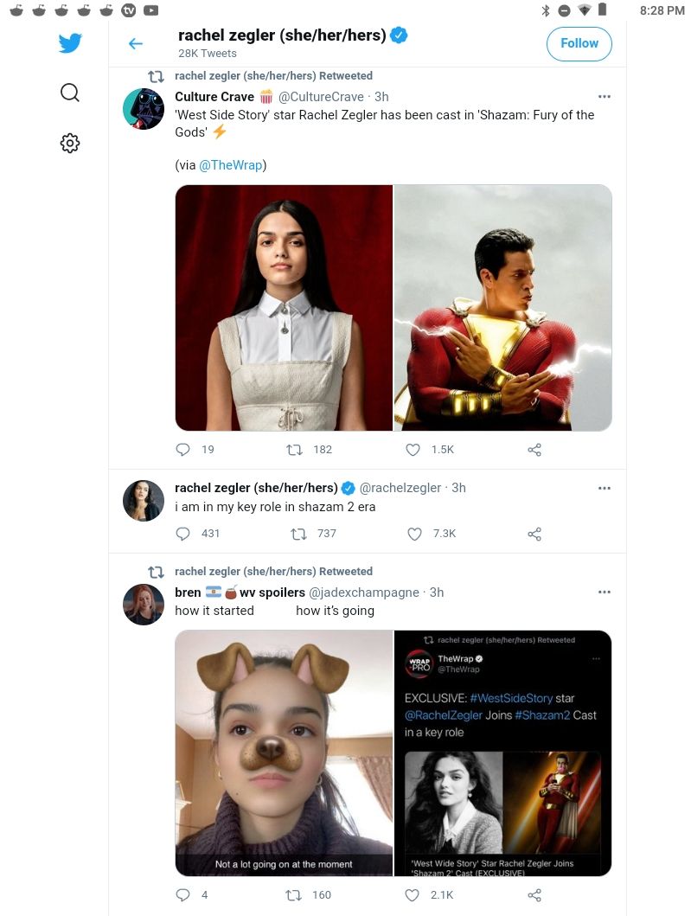Share the 'how it started' tweet
Image resolution: width=691 pixels, height=916 pixels.
point(534,894)
